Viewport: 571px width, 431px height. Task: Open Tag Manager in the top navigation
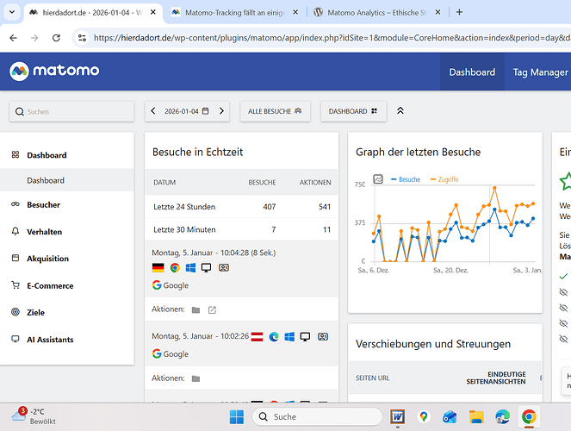pyautogui.click(x=540, y=72)
